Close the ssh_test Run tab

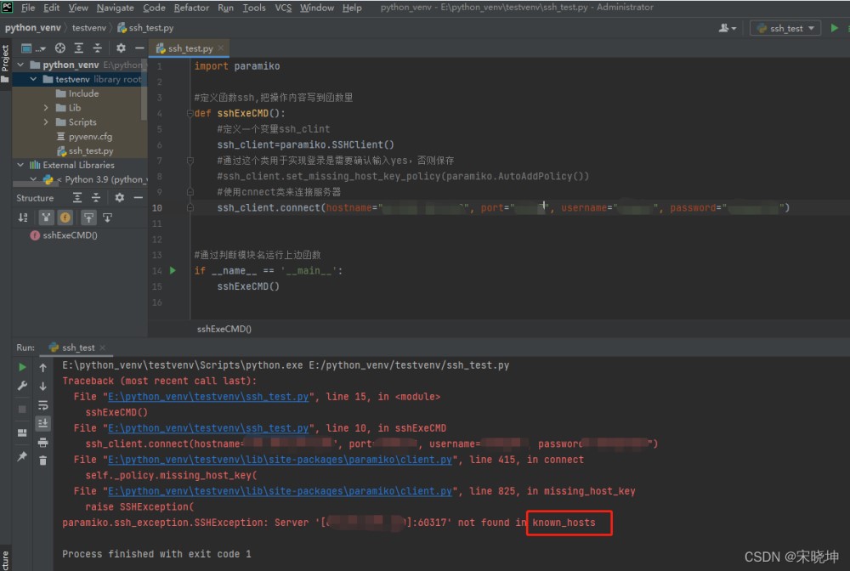click(x=103, y=348)
